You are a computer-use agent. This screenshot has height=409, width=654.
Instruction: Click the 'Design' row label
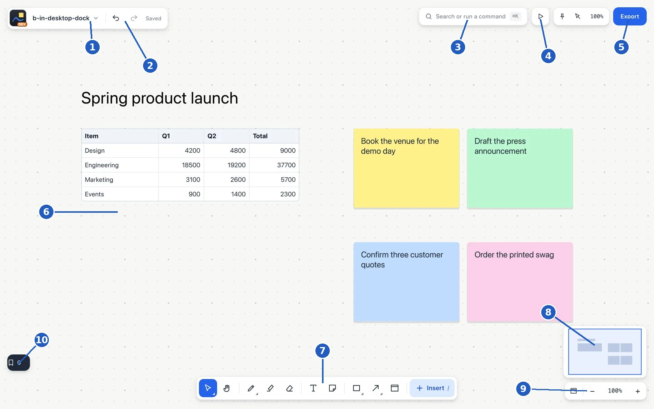pos(120,151)
